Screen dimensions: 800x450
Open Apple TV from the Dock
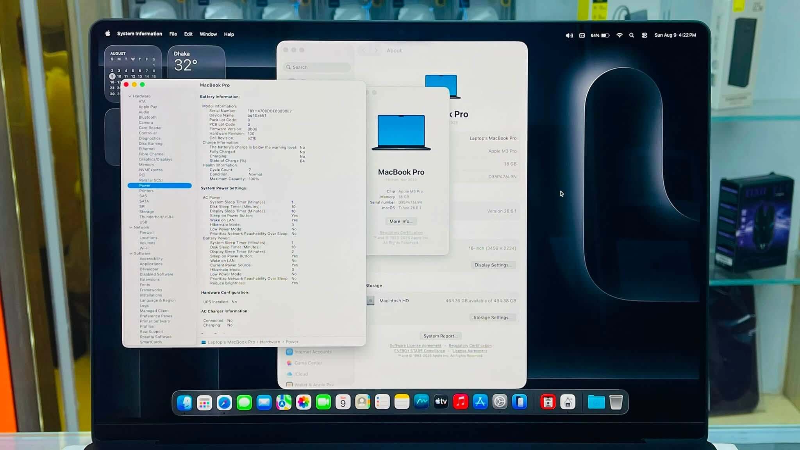pyautogui.click(x=441, y=402)
